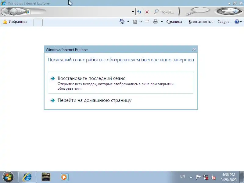Launch Windows Media Player from taskbar
Image resolution: width=244 pixels, height=183 pixels.
click(65, 177)
